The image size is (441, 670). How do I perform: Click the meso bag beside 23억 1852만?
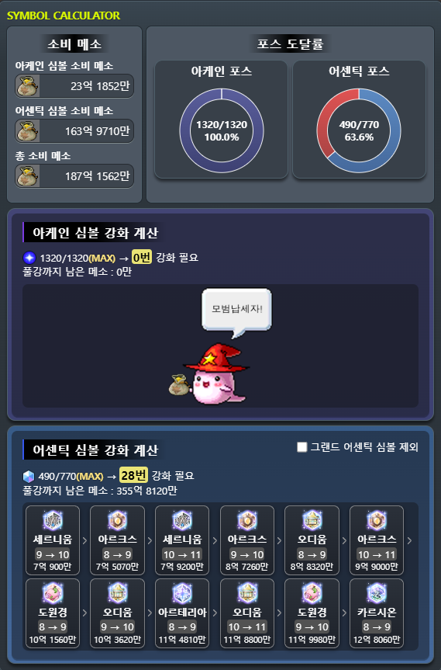tap(28, 86)
